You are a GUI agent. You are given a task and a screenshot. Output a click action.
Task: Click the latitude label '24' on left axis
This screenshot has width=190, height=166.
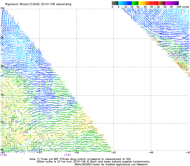pos(2,95)
